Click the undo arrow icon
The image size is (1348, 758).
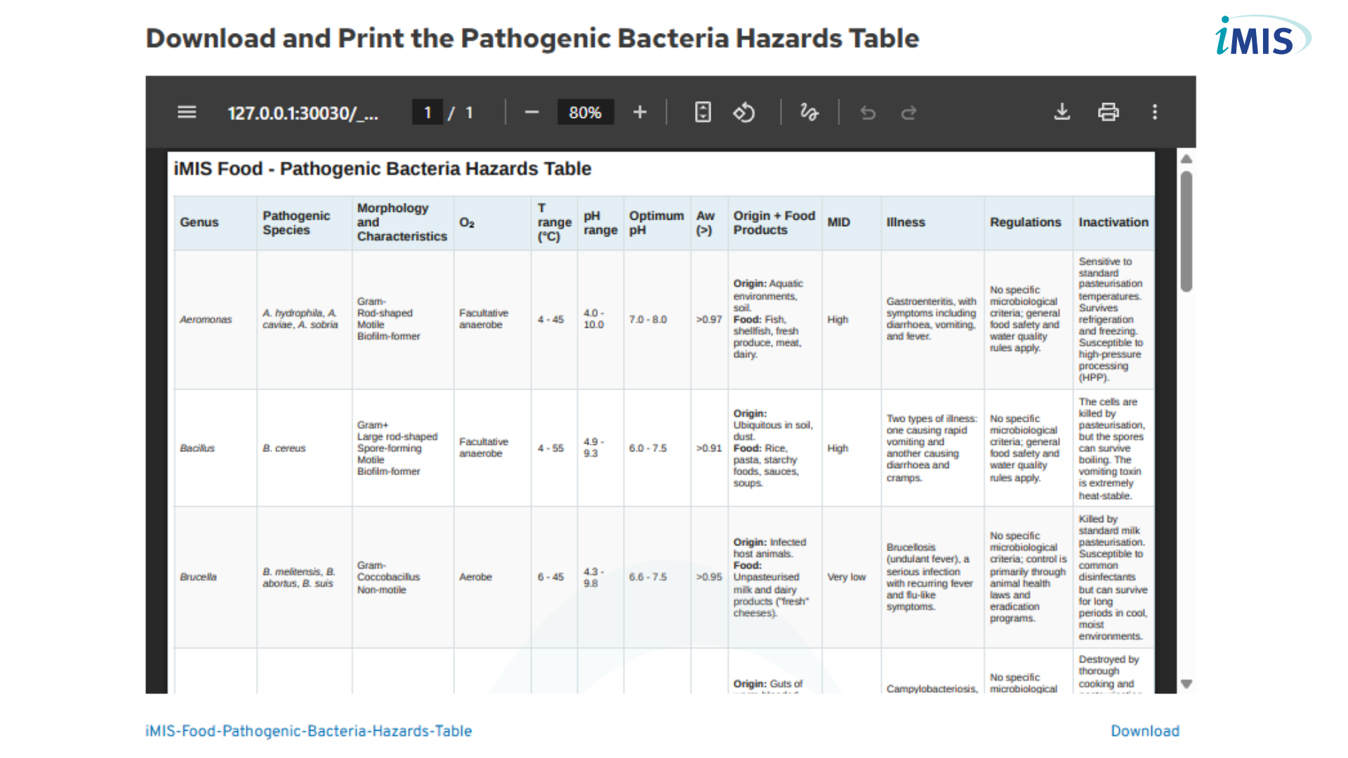[x=868, y=112]
